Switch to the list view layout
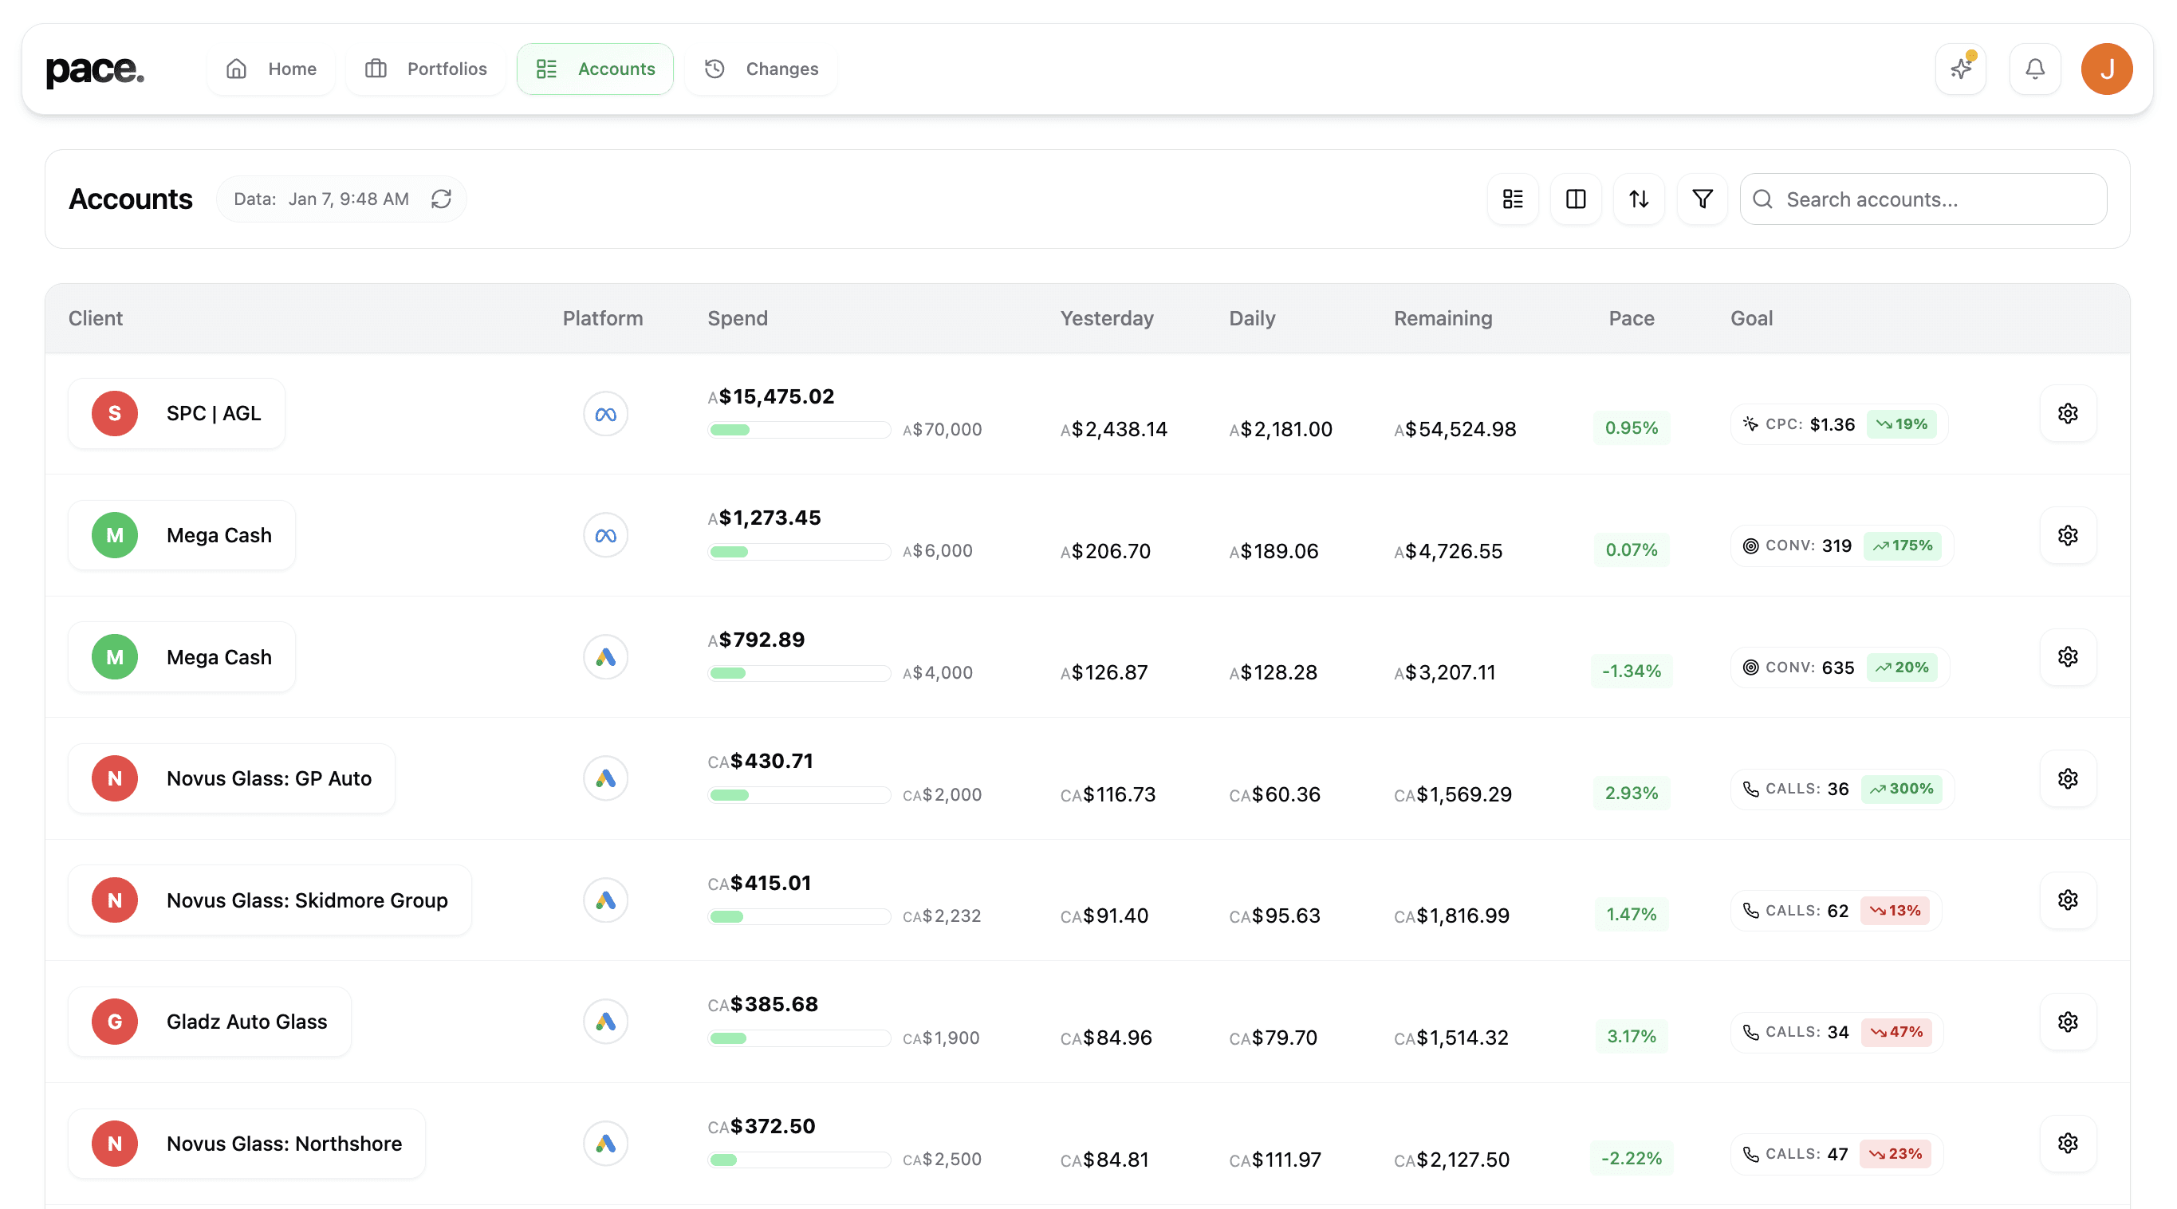Viewport: 2177px width, 1209px height. click(x=1513, y=199)
